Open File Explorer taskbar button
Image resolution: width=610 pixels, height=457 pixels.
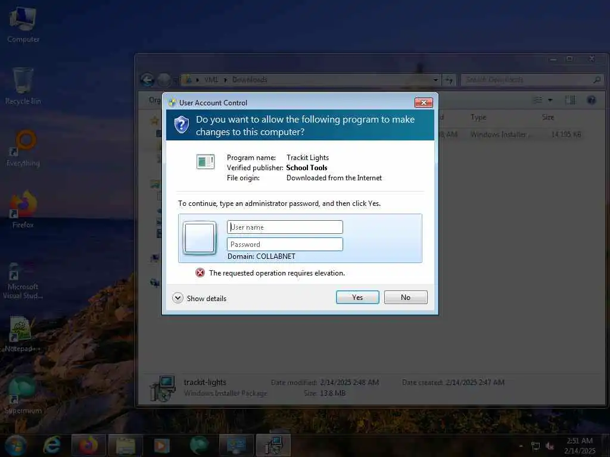coord(125,445)
